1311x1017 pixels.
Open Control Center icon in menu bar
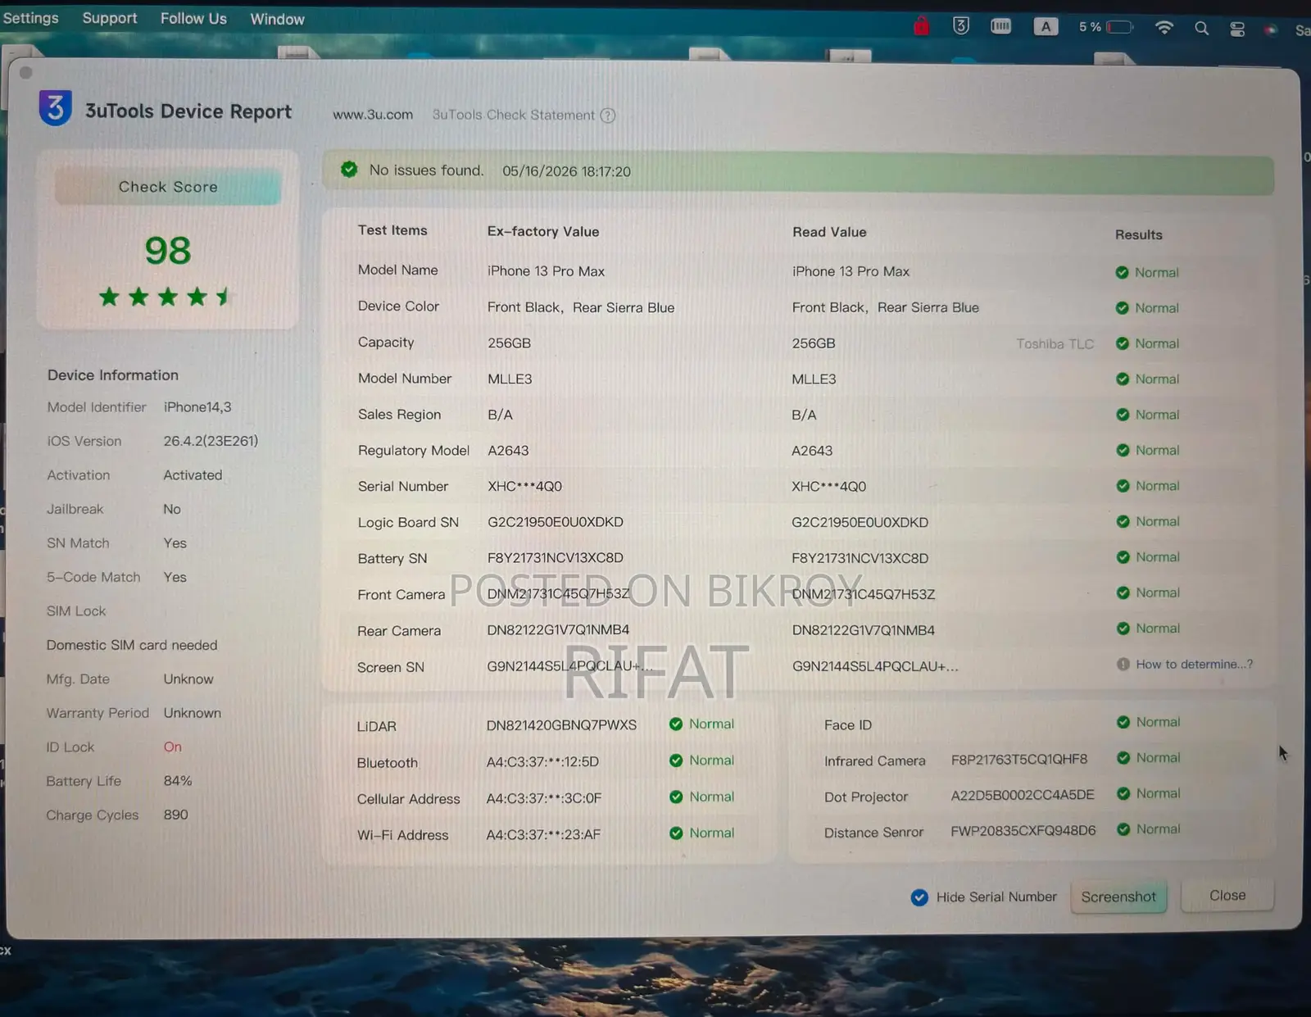coord(1237,30)
